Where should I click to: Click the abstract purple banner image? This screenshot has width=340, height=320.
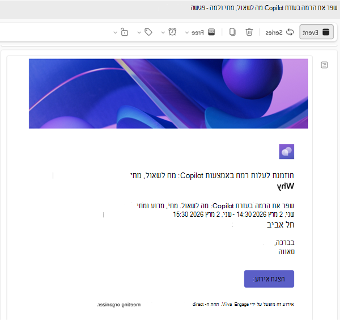pyautogui.click(x=168, y=94)
